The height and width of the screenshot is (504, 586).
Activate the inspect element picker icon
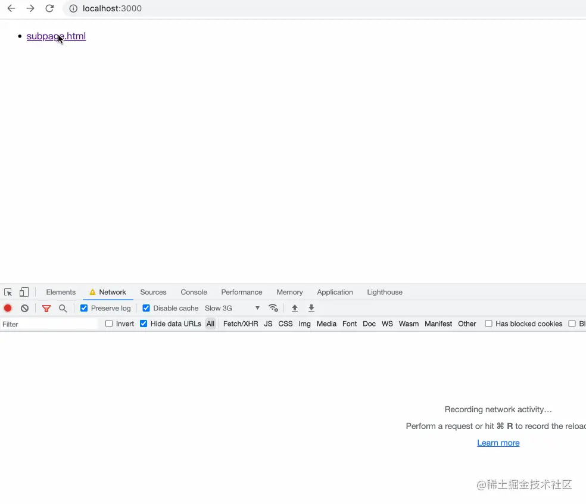[x=8, y=292]
